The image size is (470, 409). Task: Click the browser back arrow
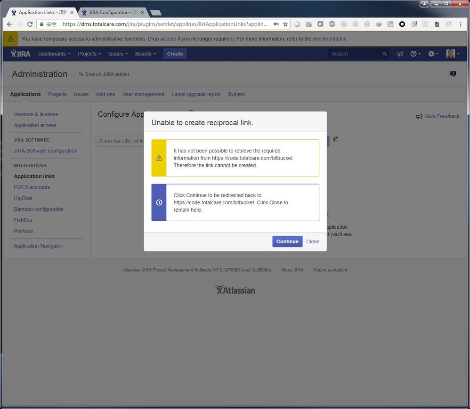(9, 24)
